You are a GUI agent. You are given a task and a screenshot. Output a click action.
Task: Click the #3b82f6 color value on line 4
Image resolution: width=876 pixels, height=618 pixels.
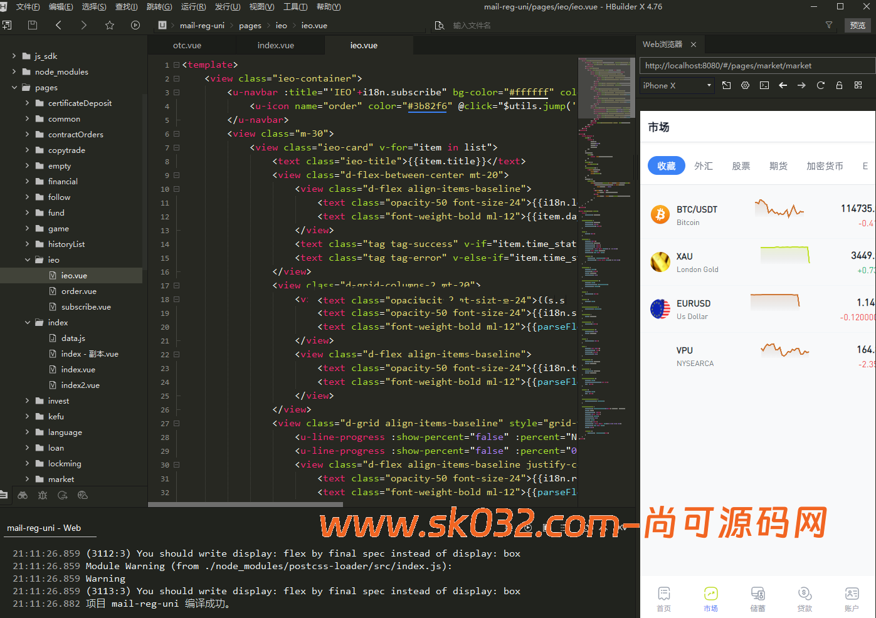click(428, 105)
